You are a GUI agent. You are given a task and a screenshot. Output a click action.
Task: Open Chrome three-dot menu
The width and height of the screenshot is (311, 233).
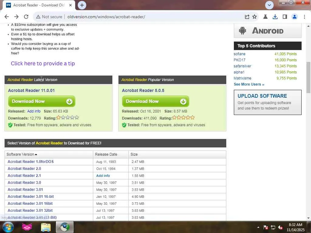(304, 17)
